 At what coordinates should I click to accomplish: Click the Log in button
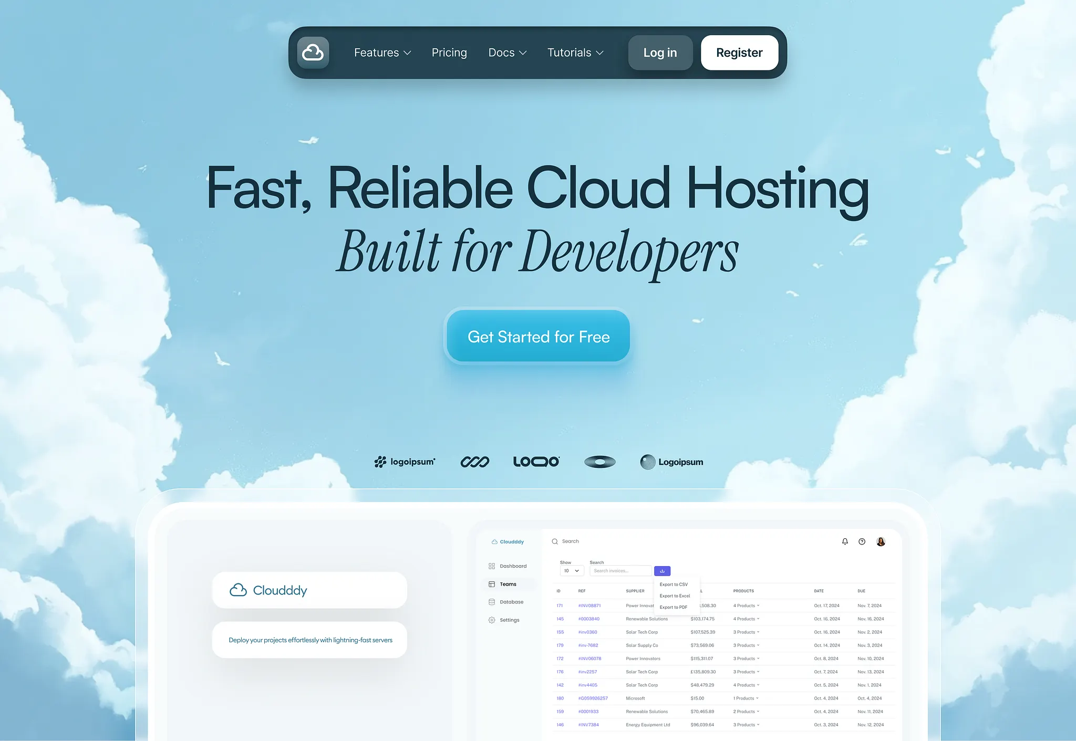(660, 53)
